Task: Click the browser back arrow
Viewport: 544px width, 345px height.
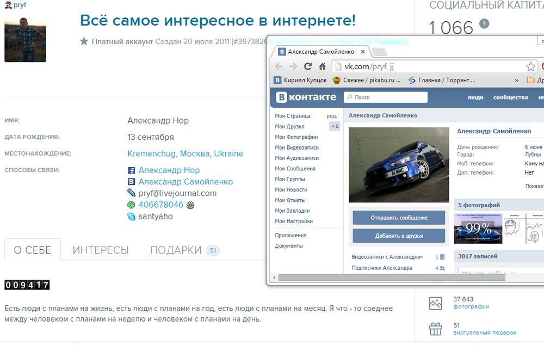Action: pos(279,66)
